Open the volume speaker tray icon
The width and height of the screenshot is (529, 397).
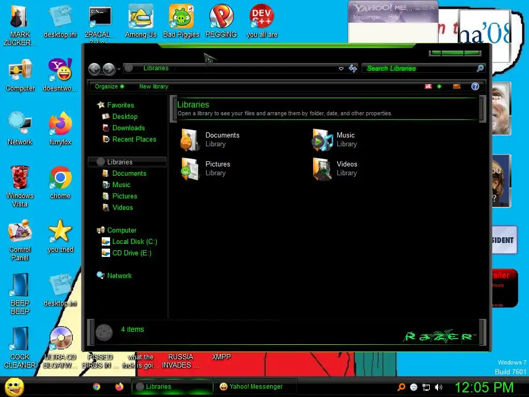click(438, 387)
